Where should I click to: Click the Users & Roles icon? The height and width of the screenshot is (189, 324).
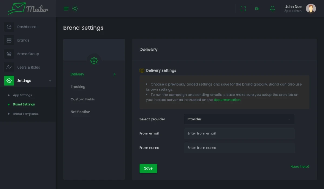click(x=9, y=67)
